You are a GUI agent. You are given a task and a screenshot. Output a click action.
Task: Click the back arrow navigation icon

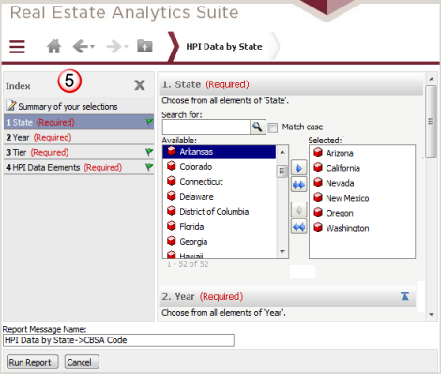coord(81,47)
